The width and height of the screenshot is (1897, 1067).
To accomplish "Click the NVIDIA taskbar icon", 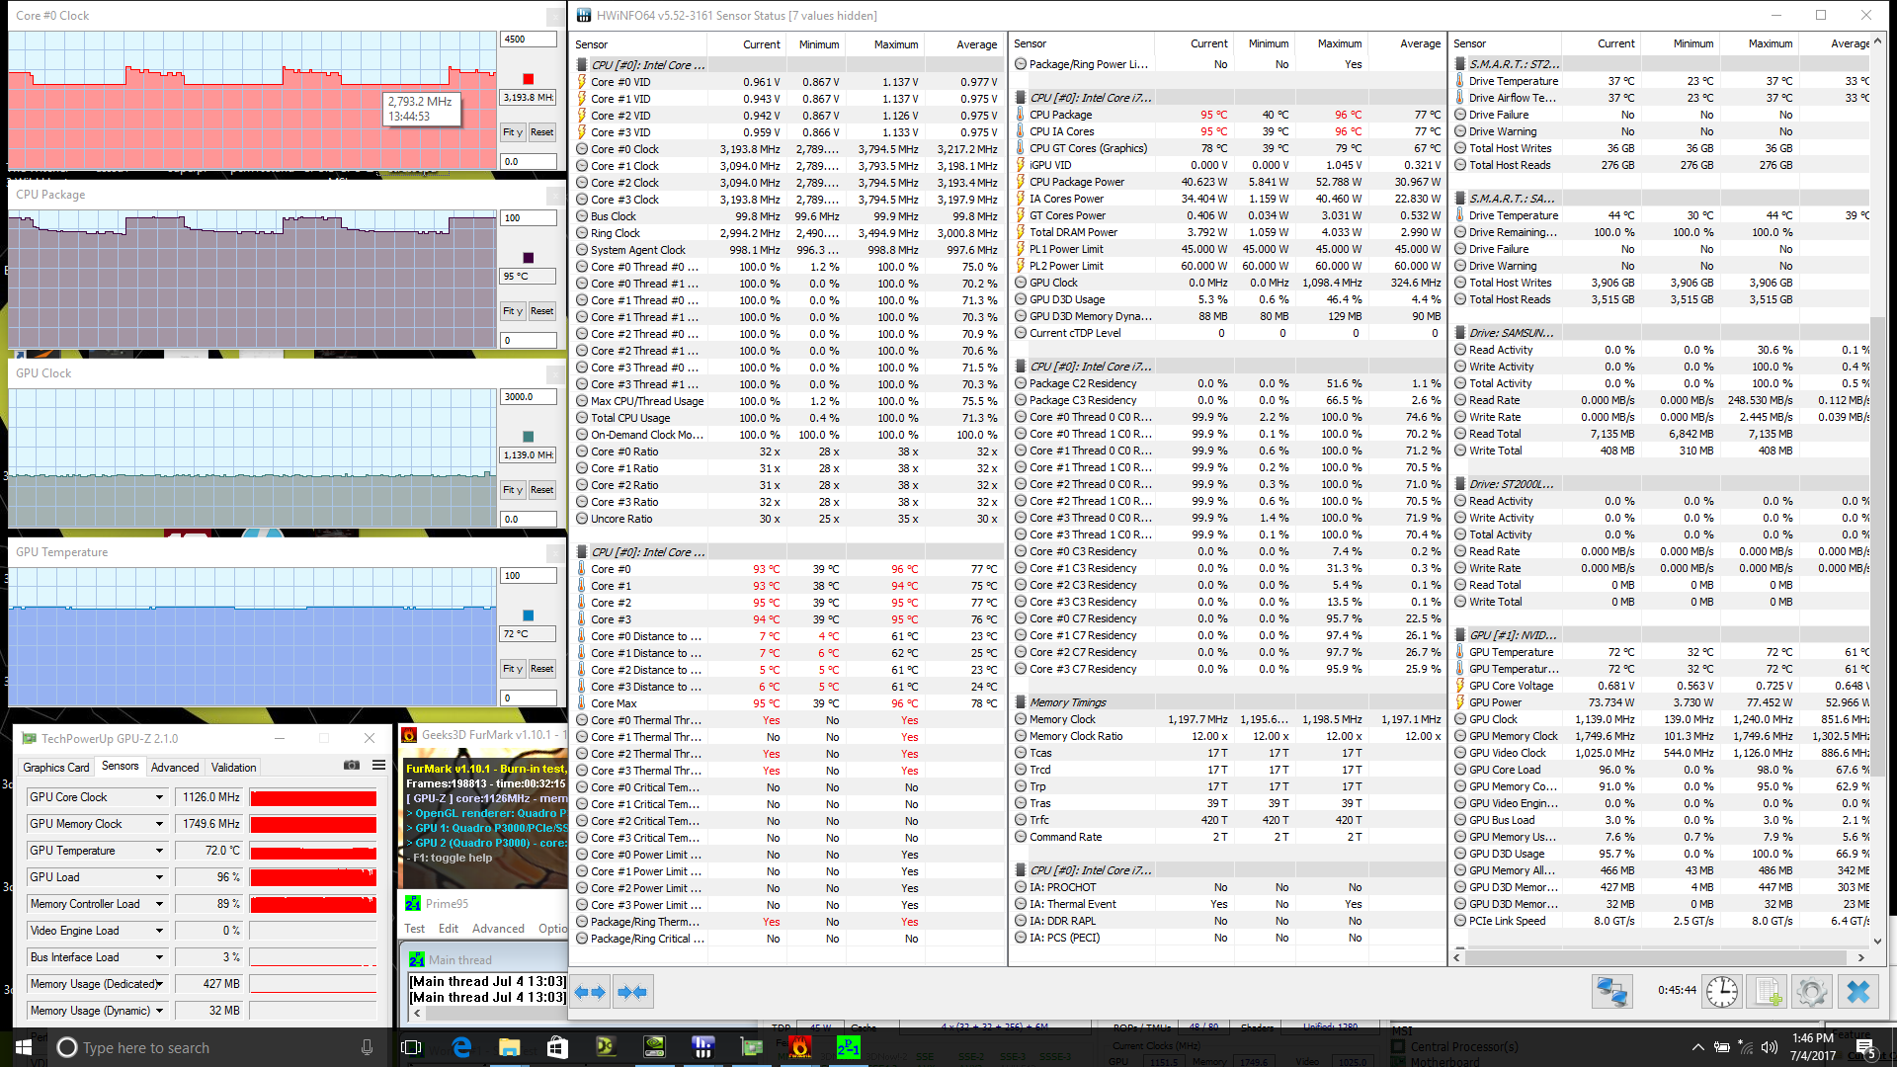I will (x=654, y=1047).
